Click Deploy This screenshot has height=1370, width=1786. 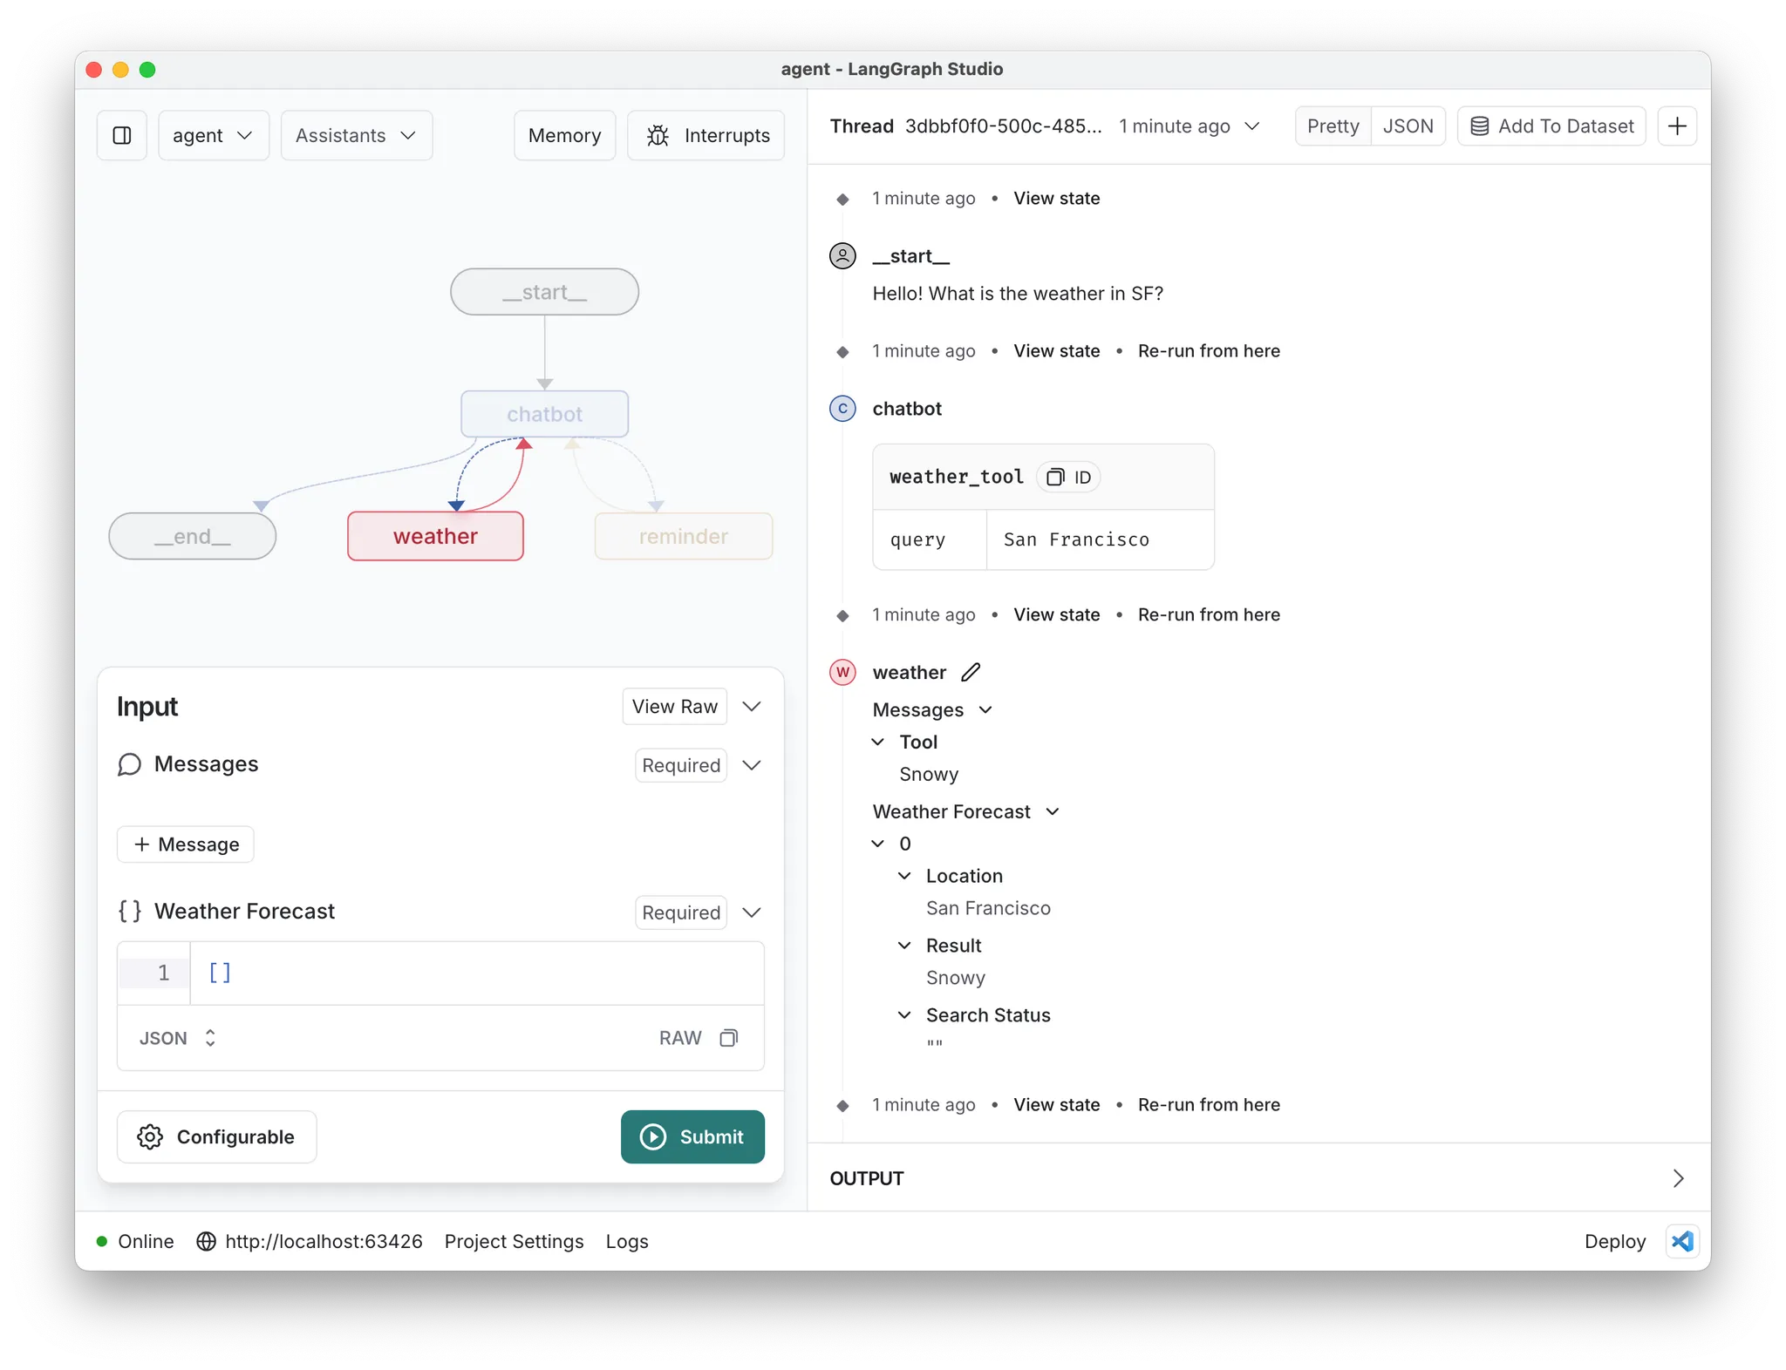pyautogui.click(x=1614, y=1241)
